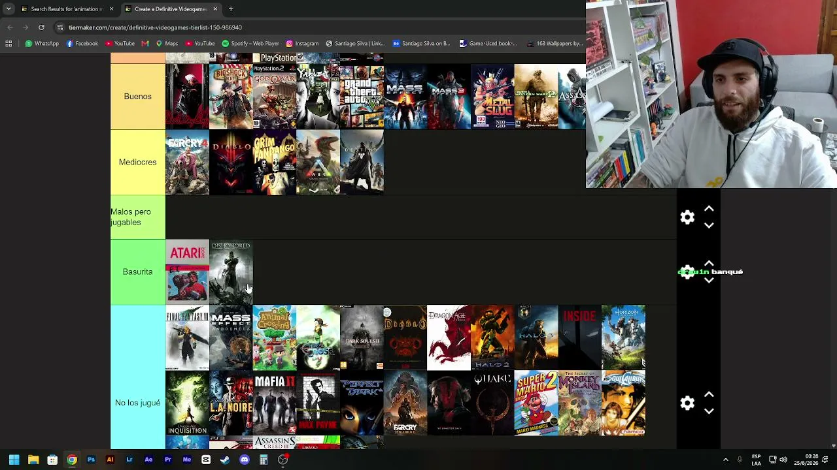Select the Super Mario 2 game cover

(x=536, y=403)
